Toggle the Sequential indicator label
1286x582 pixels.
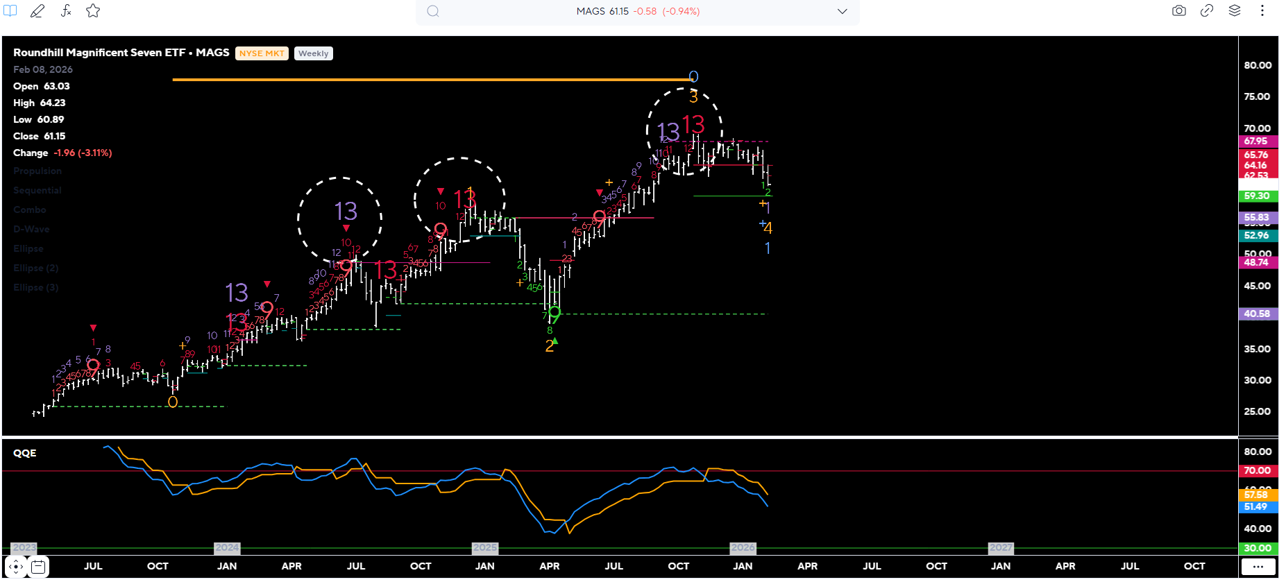point(37,191)
